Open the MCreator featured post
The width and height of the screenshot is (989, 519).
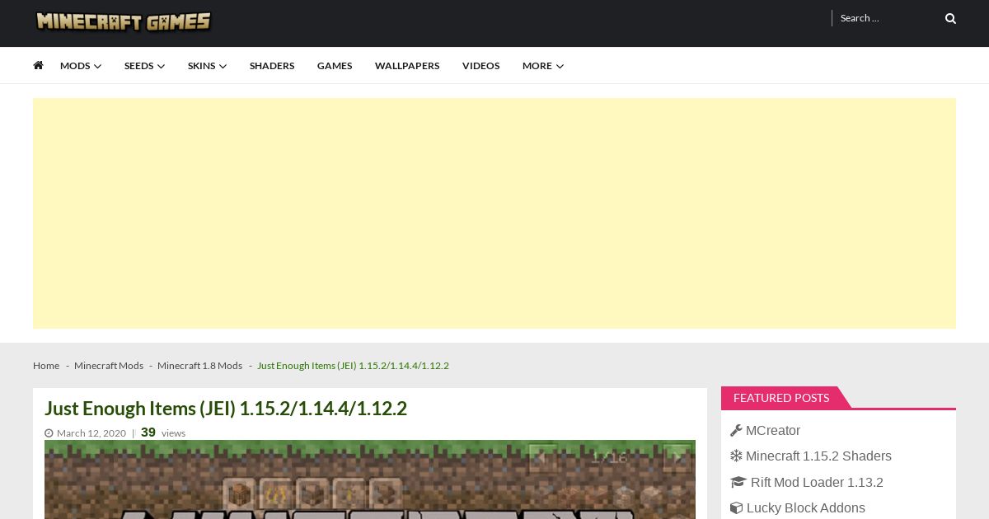(x=773, y=430)
